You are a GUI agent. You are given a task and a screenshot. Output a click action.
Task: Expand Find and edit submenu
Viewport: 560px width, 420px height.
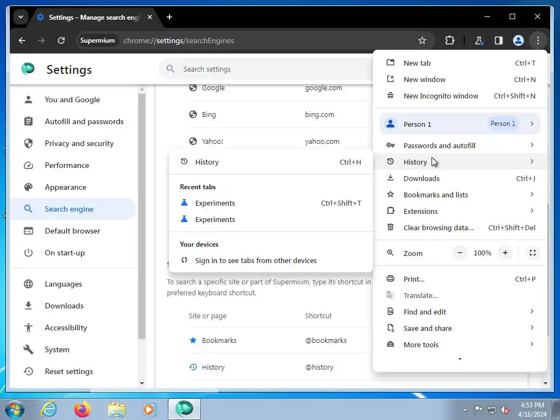[x=460, y=312]
